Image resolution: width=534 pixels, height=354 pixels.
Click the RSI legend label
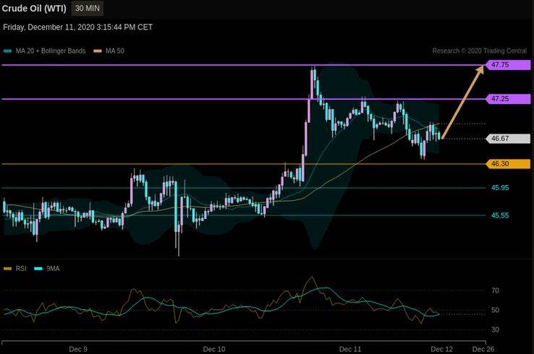pyautogui.click(x=21, y=269)
